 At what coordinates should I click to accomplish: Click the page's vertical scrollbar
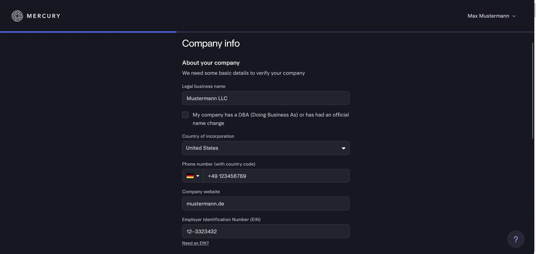(x=533, y=90)
